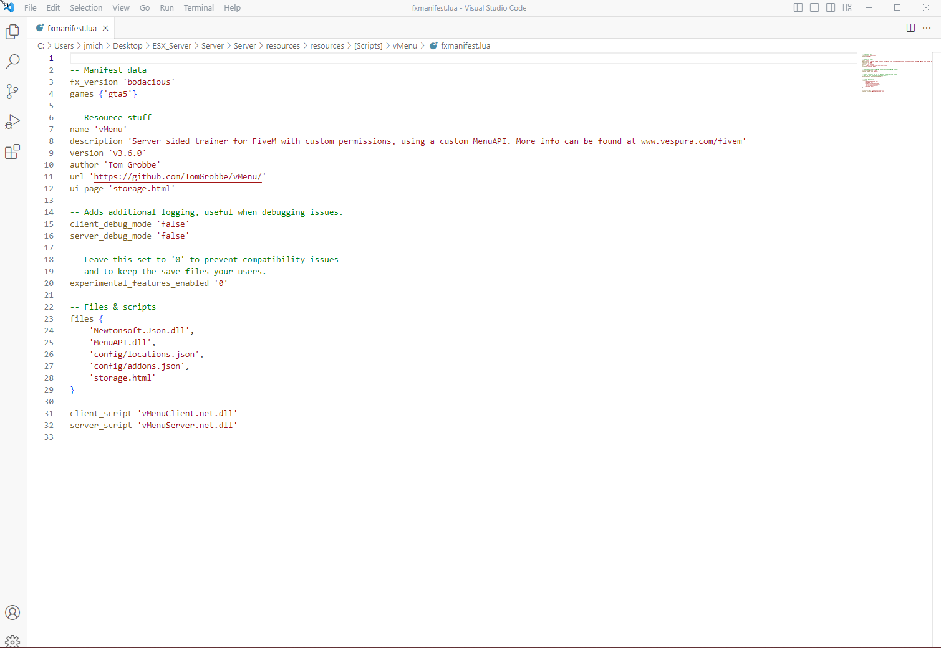Expand the vMenu breadcrumb
The image size is (941, 648).
pos(405,45)
